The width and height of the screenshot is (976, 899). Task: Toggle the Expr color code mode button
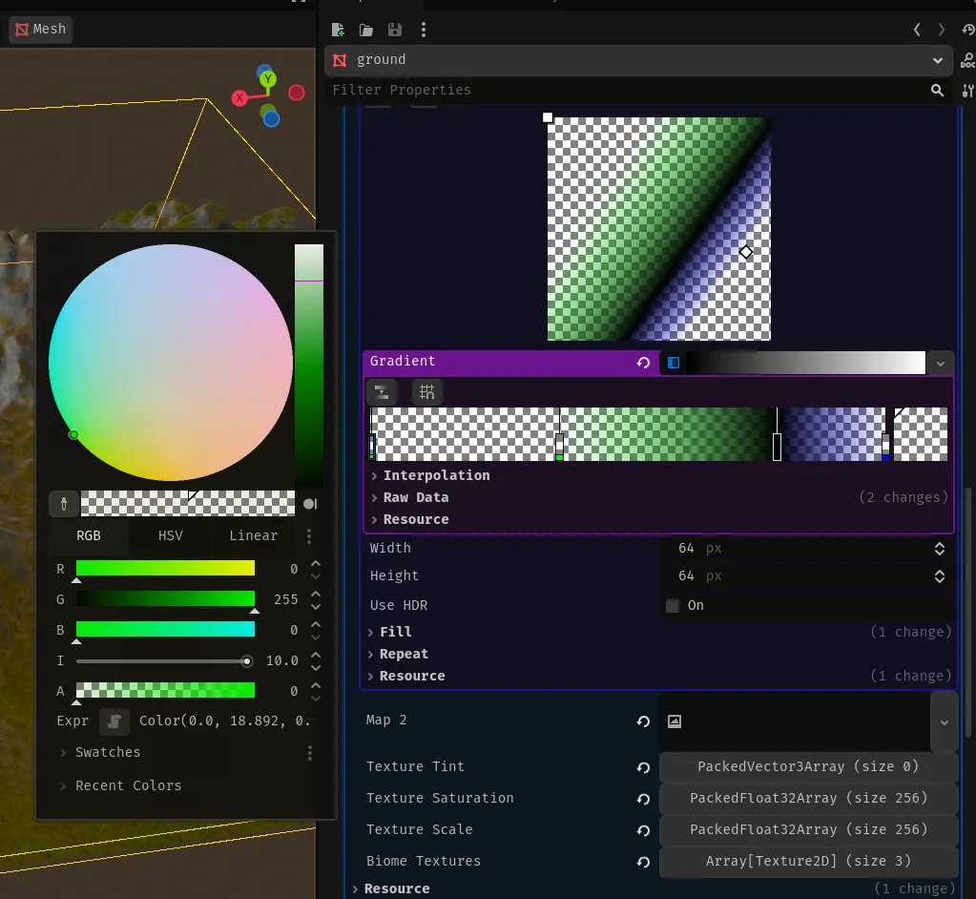pos(114,721)
